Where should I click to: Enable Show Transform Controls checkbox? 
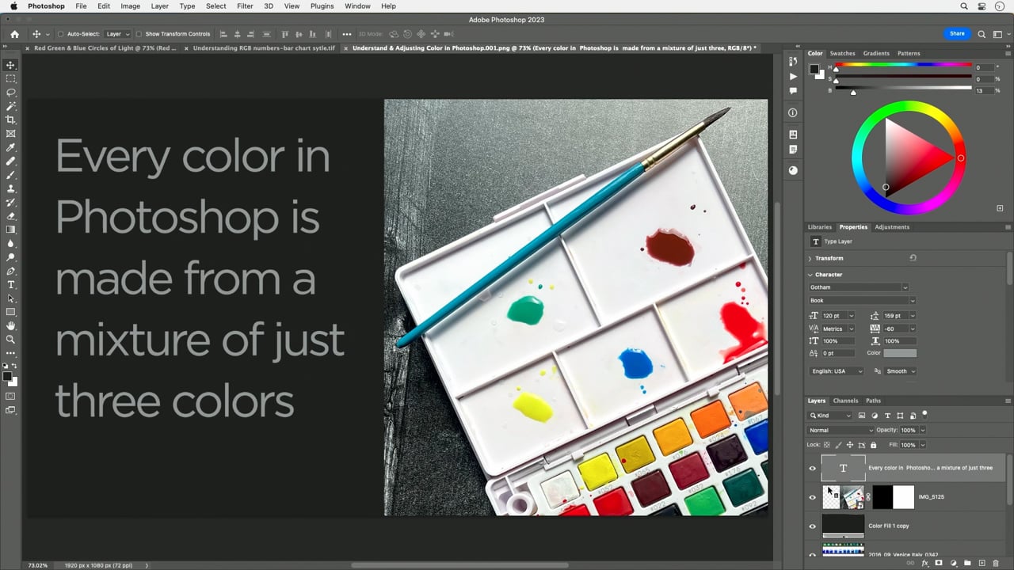pos(139,34)
